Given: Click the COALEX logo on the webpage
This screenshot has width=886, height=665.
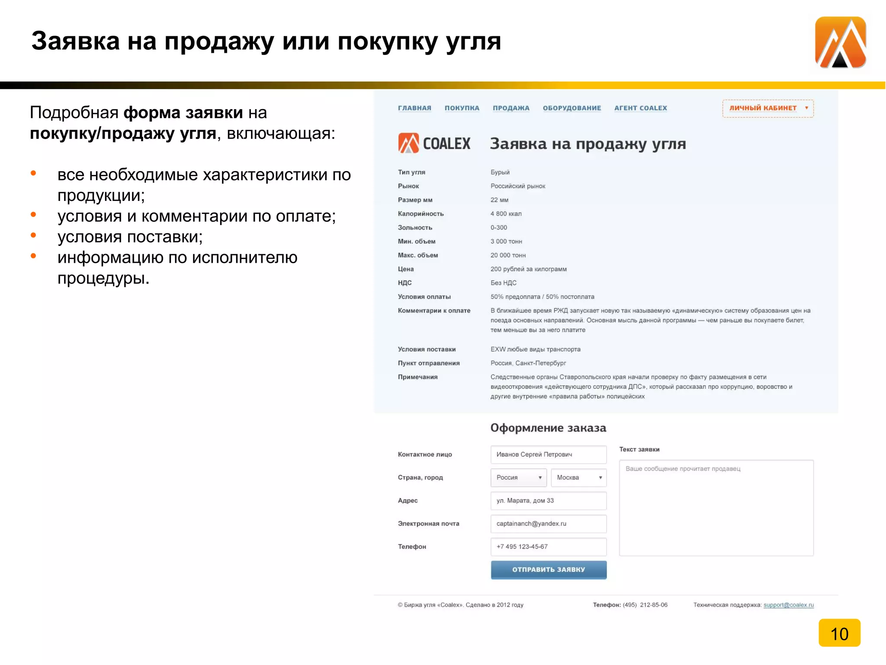Looking at the screenshot, I should (434, 143).
